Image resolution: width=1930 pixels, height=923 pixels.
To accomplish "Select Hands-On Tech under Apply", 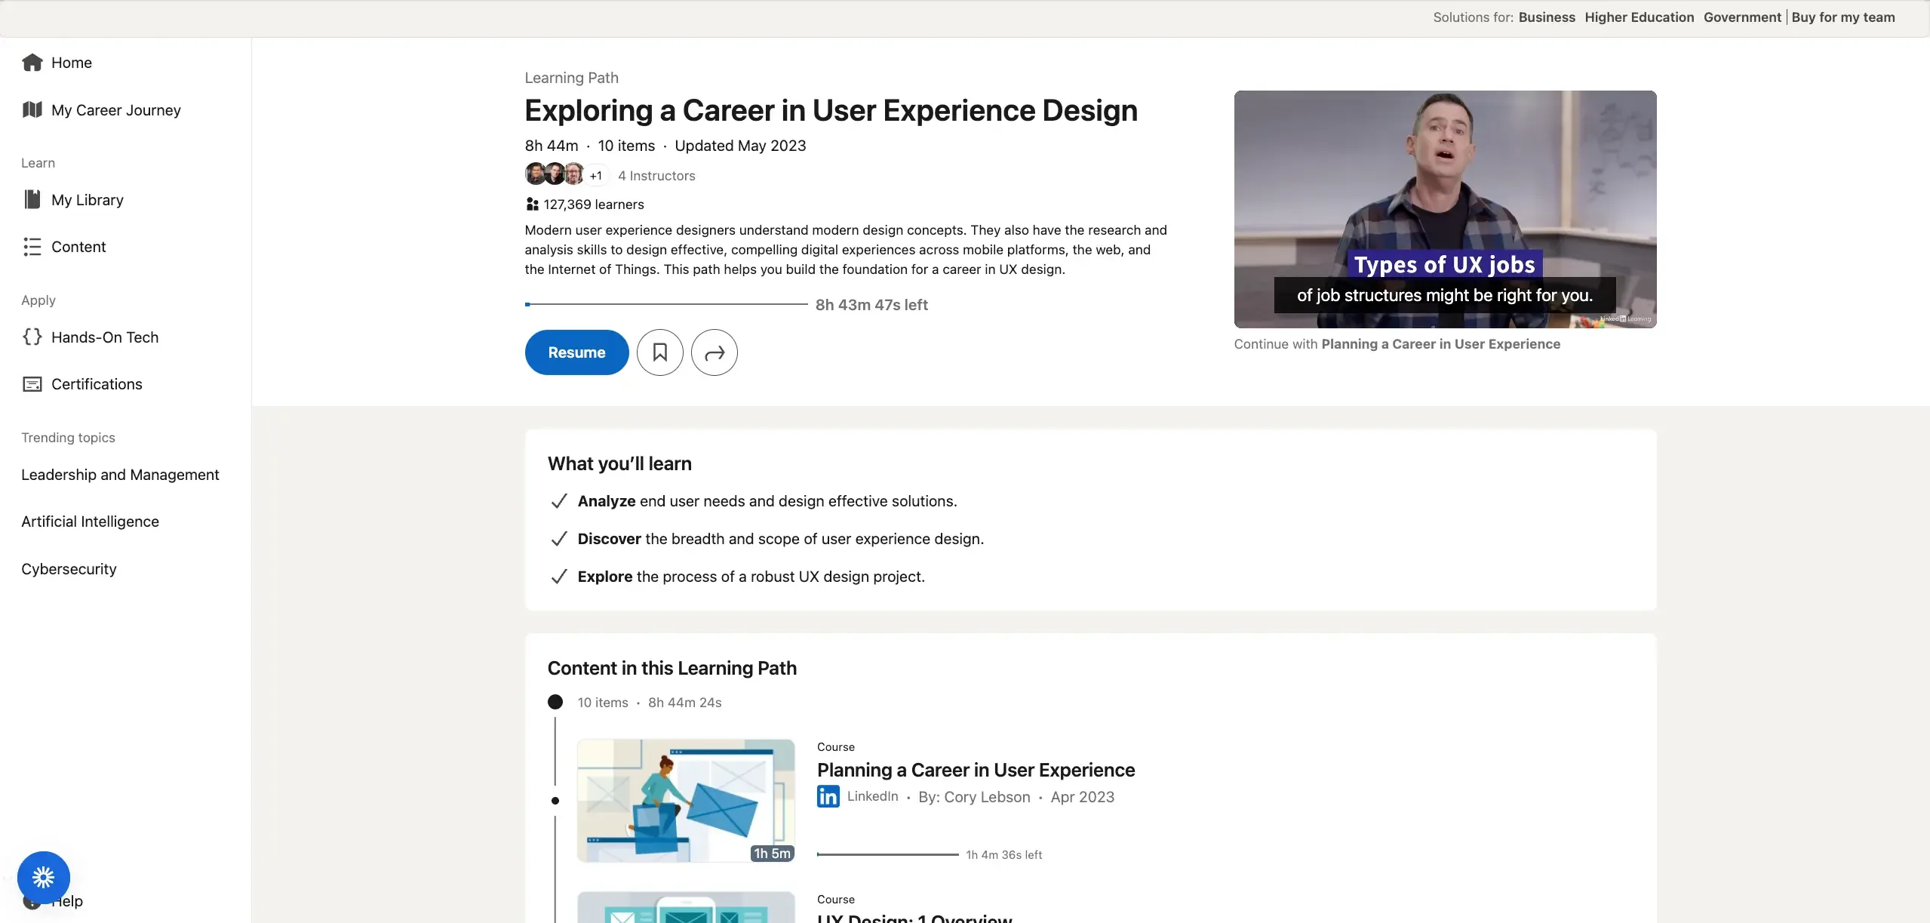I will [x=105, y=337].
